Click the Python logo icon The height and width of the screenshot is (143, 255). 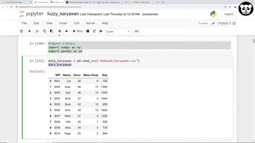pos(214,14)
